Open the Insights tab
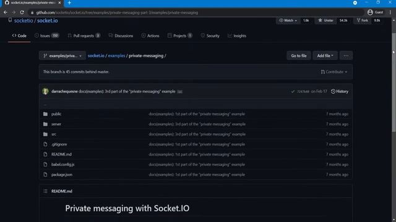Image resolution: width=396 pixels, height=222 pixels. tap(237, 36)
